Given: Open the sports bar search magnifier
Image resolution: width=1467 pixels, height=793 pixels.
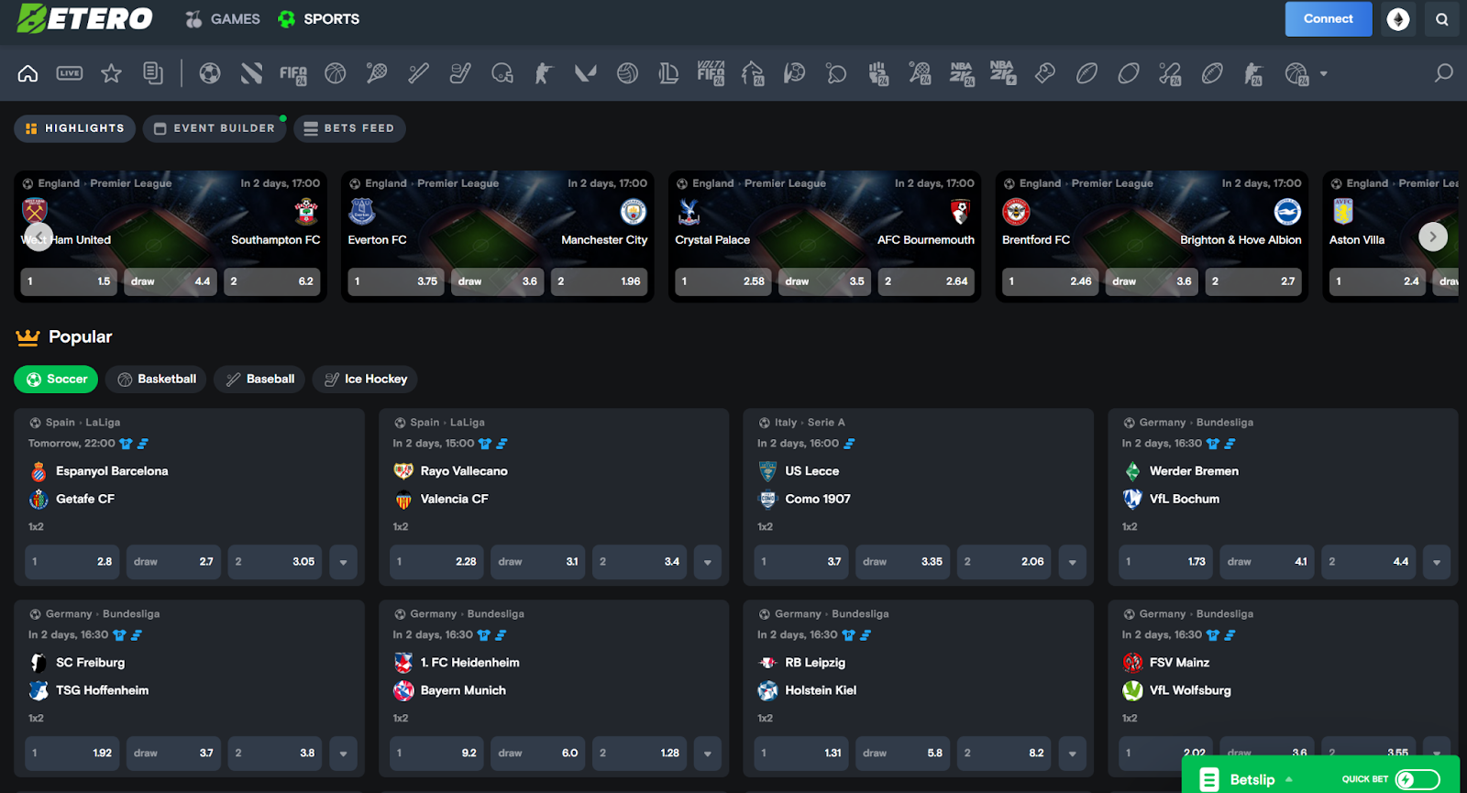Looking at the screenshot, I should click(x=1444, y=73).
